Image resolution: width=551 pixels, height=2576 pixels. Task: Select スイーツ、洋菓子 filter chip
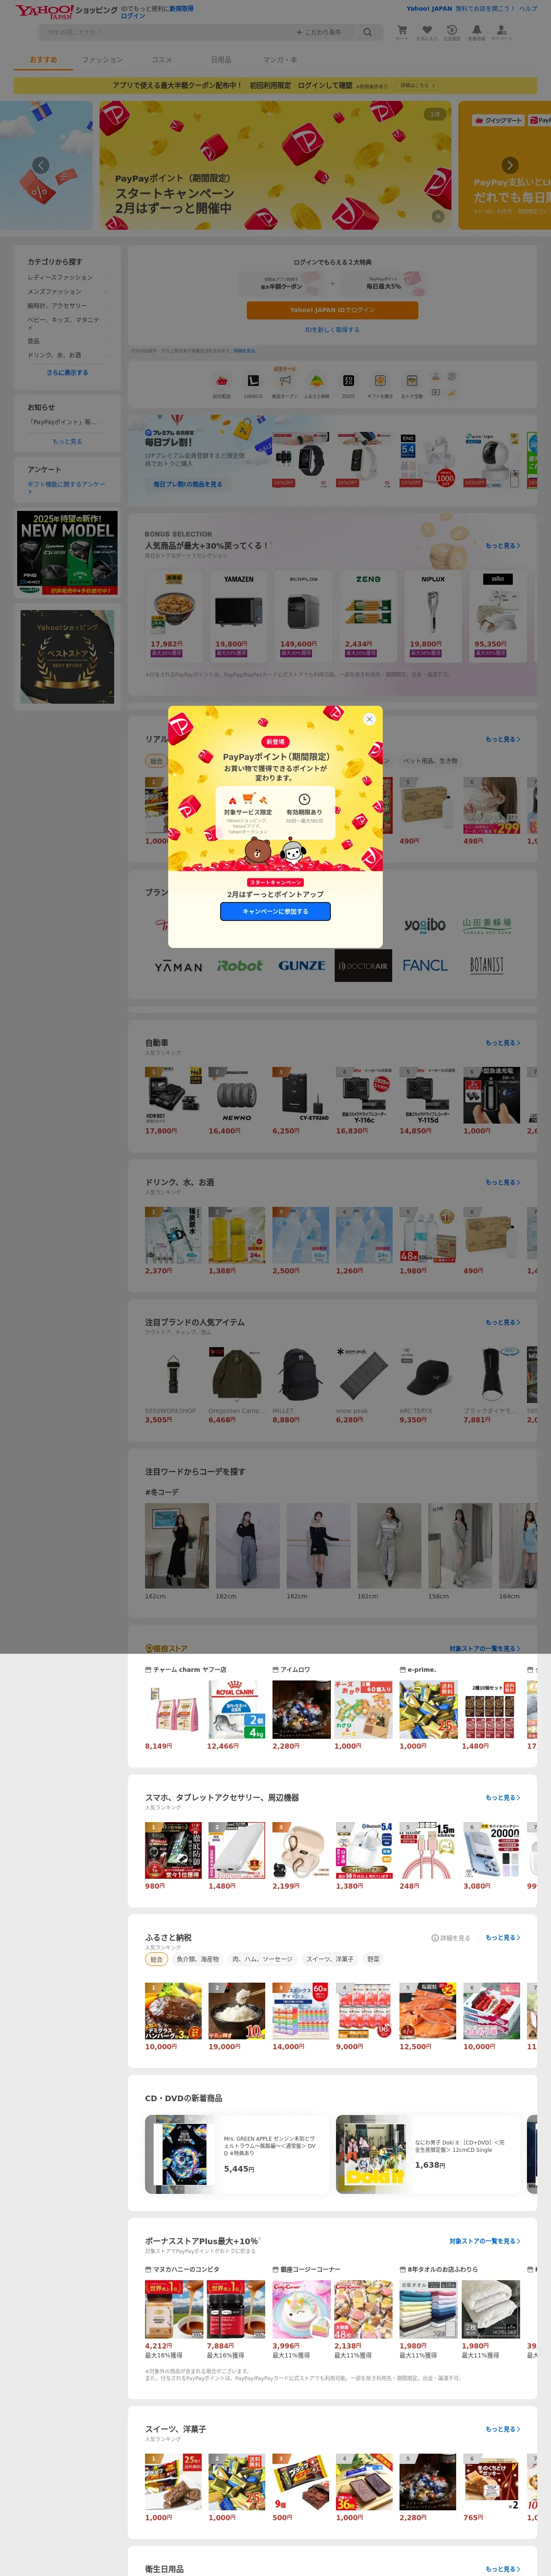click(329, 1959)
